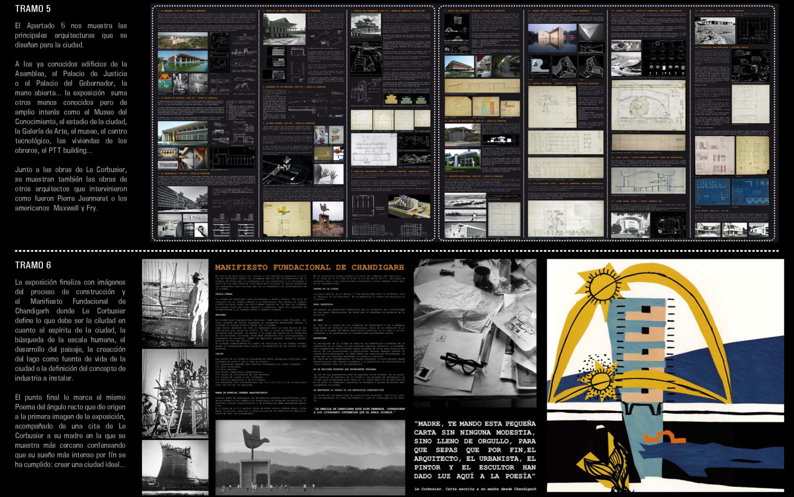Screen dimensions: 794x497
Task: Open the right dotted-border panel group
Action: pos(608,123)
